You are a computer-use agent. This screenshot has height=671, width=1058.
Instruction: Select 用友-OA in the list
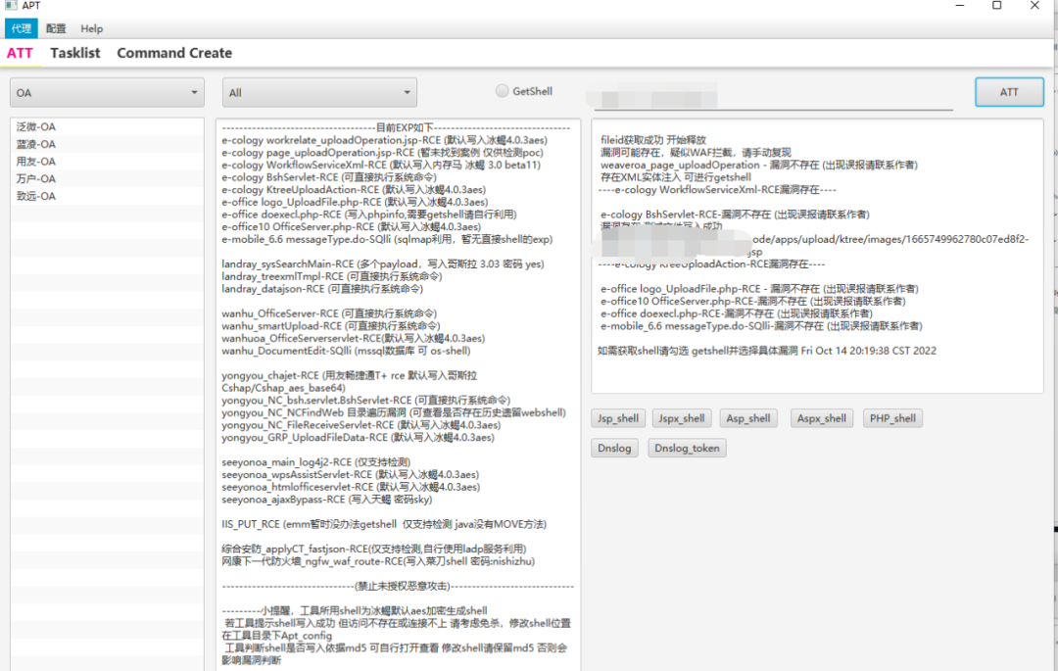[107, 162]
